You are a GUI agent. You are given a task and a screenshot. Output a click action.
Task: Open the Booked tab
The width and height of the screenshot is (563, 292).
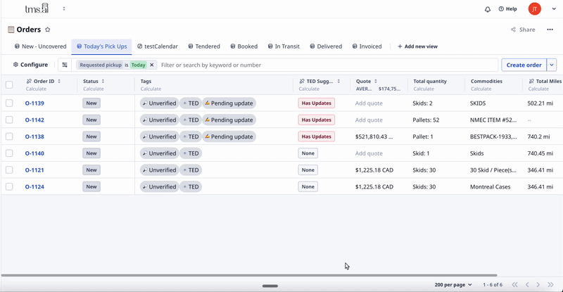click(243, 46)
